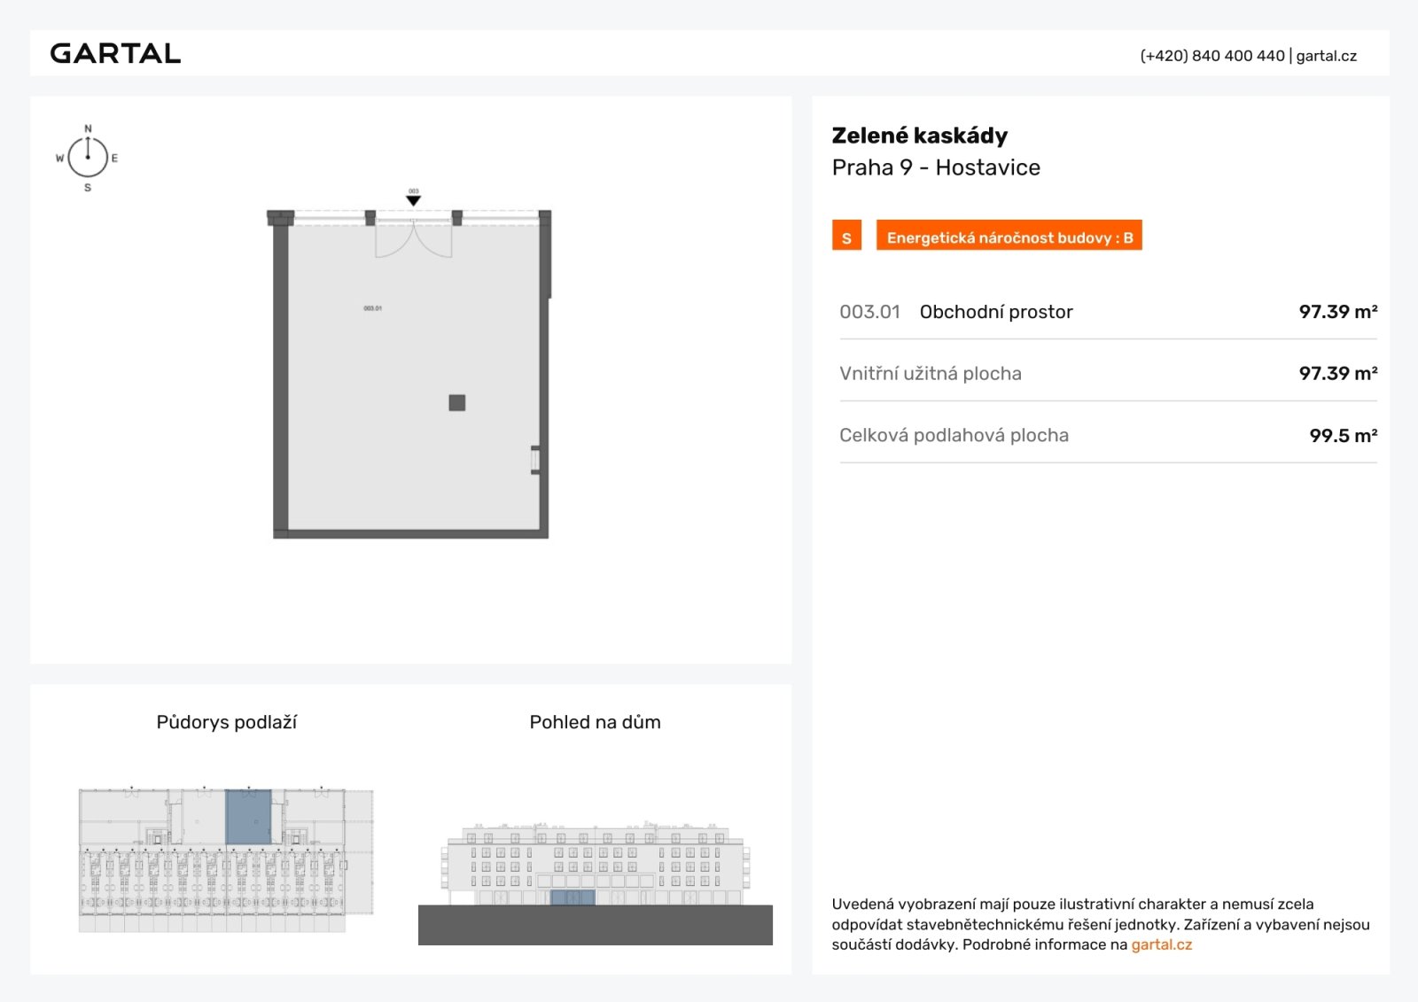Click the GARTAL logo in the header
This screenshot has height=1002, width=1418.
click(x=115, y=53)
